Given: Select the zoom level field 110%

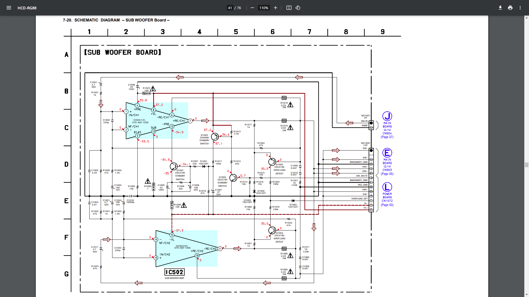Looking at the screenshot, I should click(x=264, y=8).
